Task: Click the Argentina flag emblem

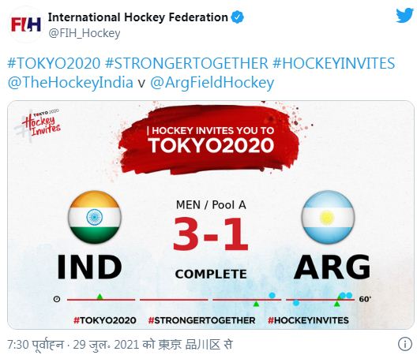Action: [x=329, y=217]
